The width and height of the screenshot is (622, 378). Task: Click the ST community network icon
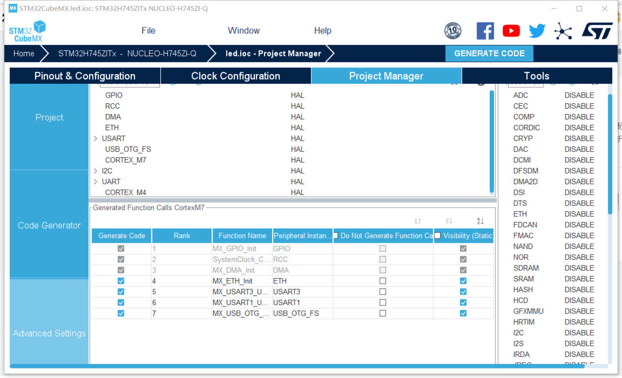(563, 31)
